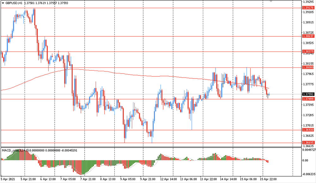Click the black current price tag 1.37593

308,94
